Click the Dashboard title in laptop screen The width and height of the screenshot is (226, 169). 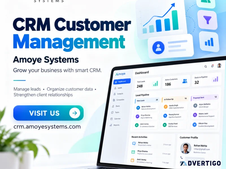[142, 73]
